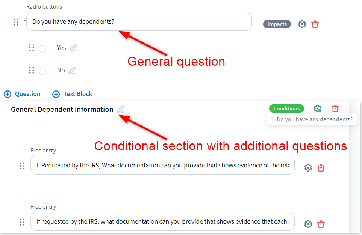Viewport: 362px width, 235px height.
Task: Delete the General Dependent information section
Action: (335, 108)
